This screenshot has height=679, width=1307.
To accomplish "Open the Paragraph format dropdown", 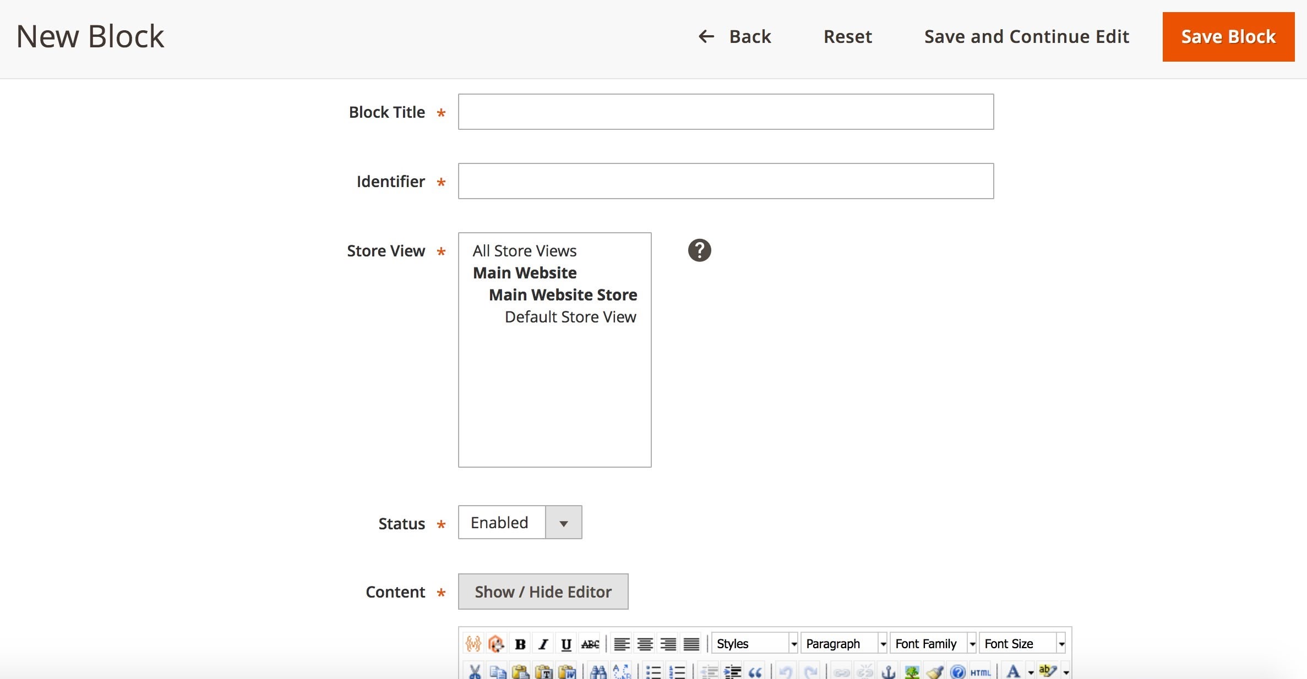I will [x=844, y=643].
